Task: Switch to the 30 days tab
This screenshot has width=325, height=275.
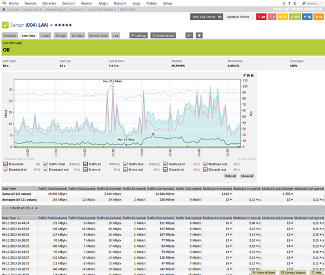Action: click(x=61, y=36)
